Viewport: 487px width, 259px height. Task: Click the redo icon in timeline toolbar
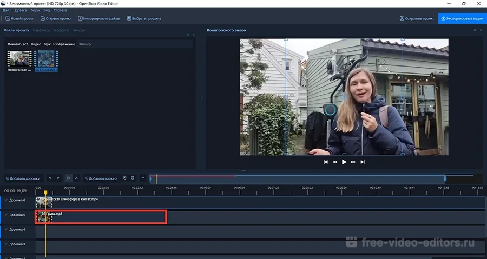[x=58, y=178]
